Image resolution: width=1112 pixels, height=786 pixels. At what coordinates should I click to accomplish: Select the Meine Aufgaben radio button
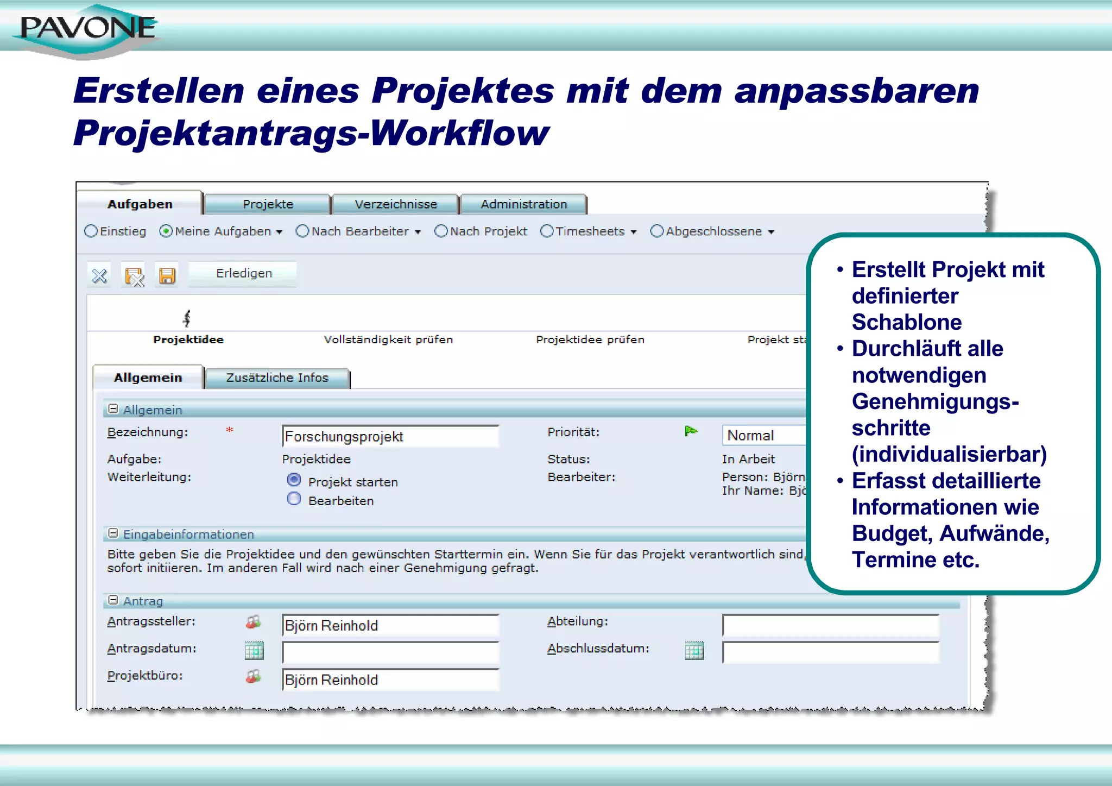pos(166,231)
